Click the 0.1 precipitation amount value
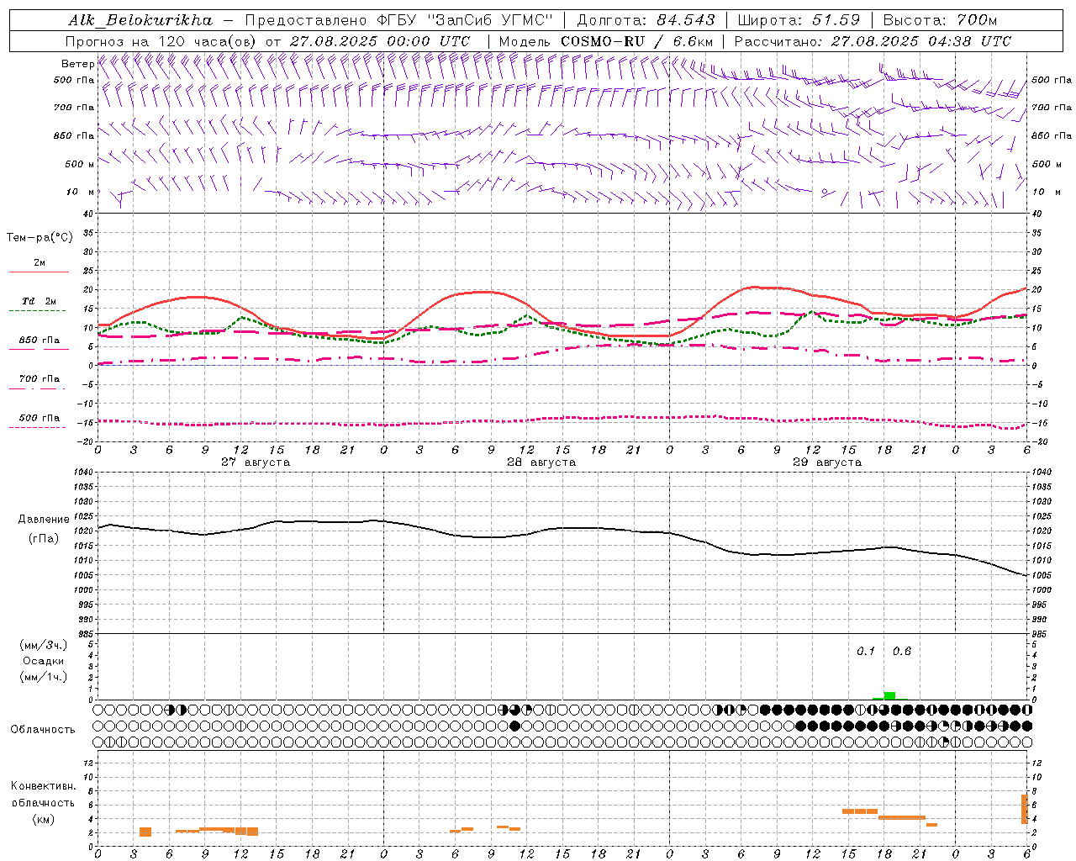The width and height of the screenshot is (1076, 861). coord(866,652)
